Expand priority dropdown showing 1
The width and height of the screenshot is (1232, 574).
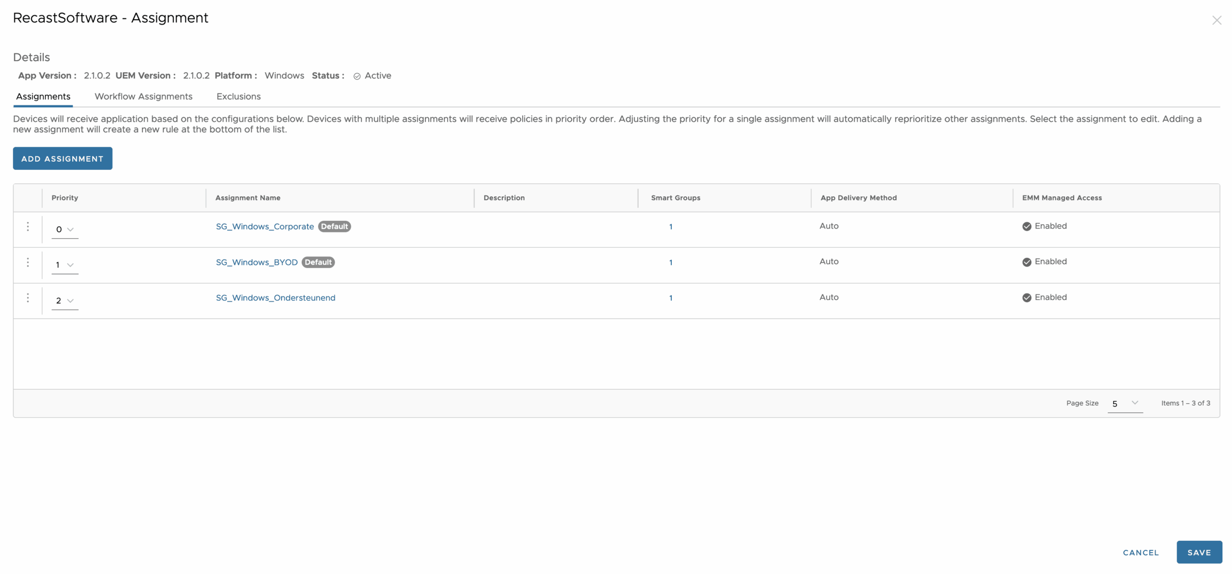point(65,265)
